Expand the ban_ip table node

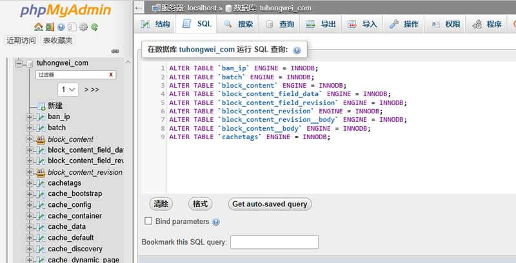(x=30, y=117)
